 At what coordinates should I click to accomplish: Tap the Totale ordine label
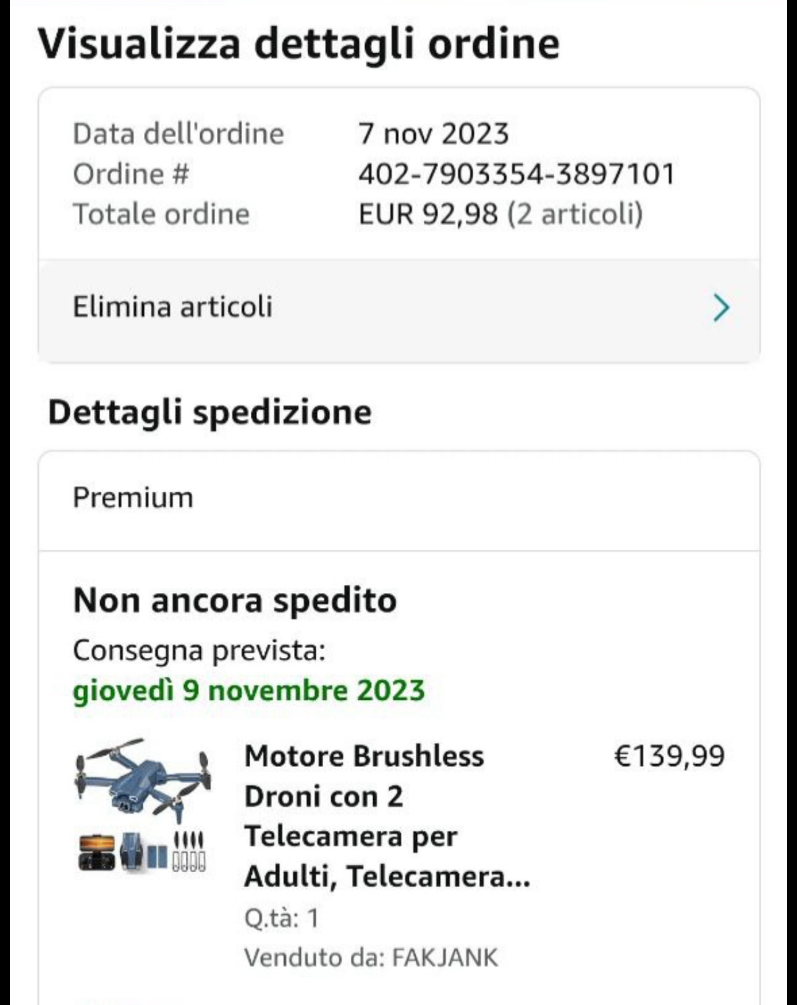tap(161, 214)
